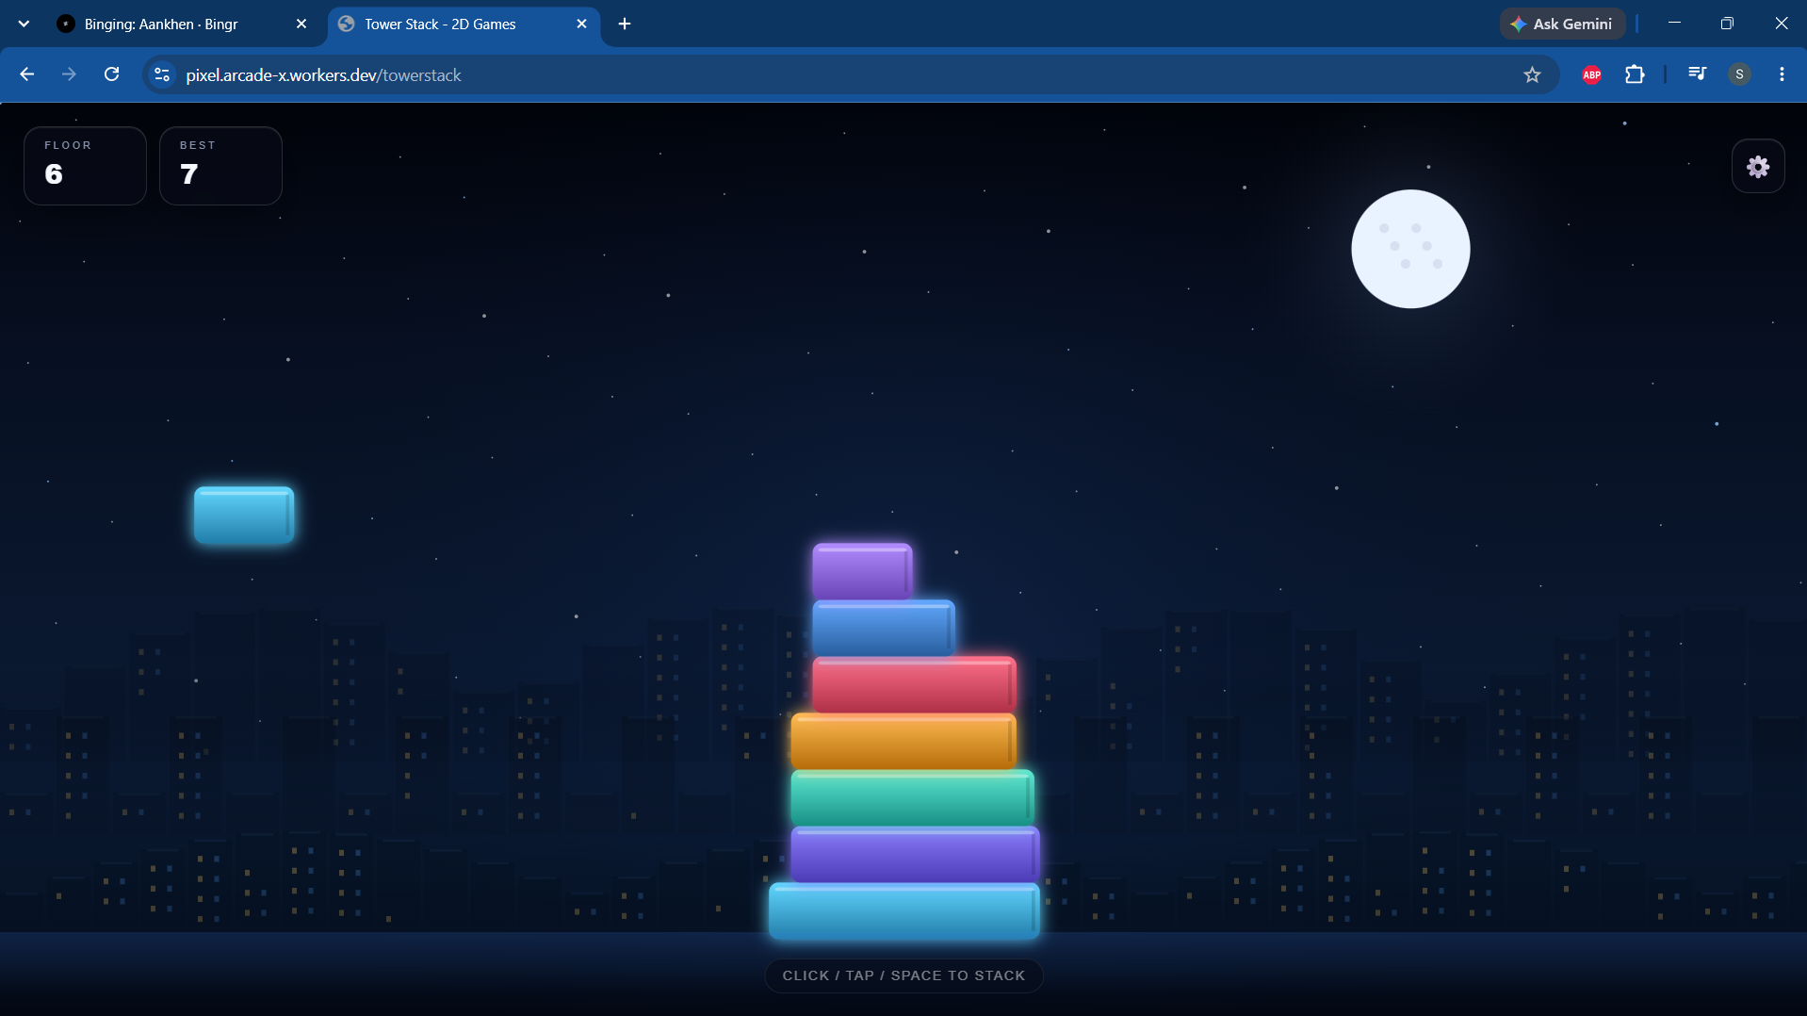This screenshot has height=1016, width=1807.
Task: Close the Tower Stack tab
Action: coord(581,24)
